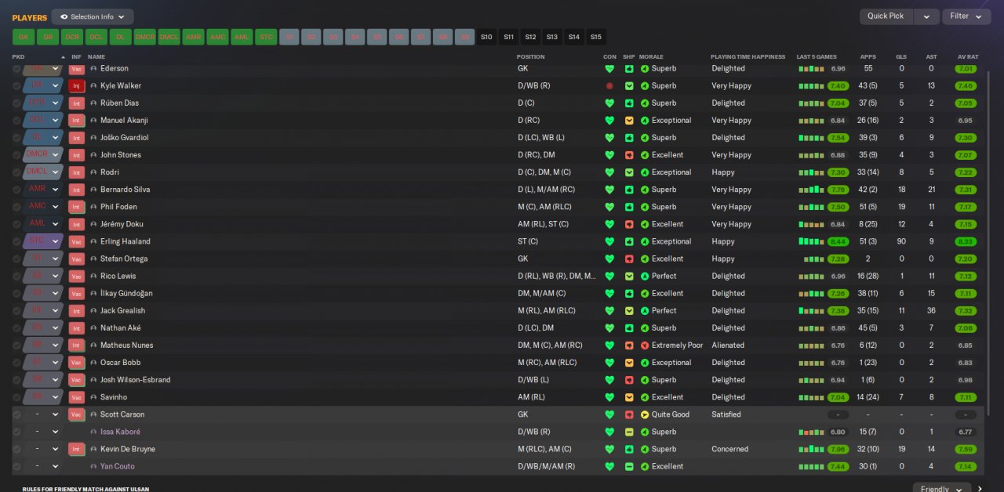The width and height of the screenshot is (1004, 492).
Task: Click the player icon beside Yan Couto
Action: coord(93,466)
